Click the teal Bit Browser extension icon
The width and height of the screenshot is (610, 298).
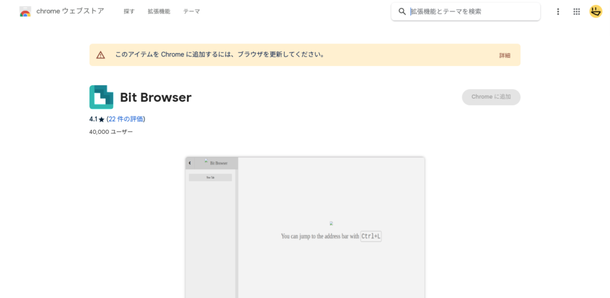pos(101,97)
